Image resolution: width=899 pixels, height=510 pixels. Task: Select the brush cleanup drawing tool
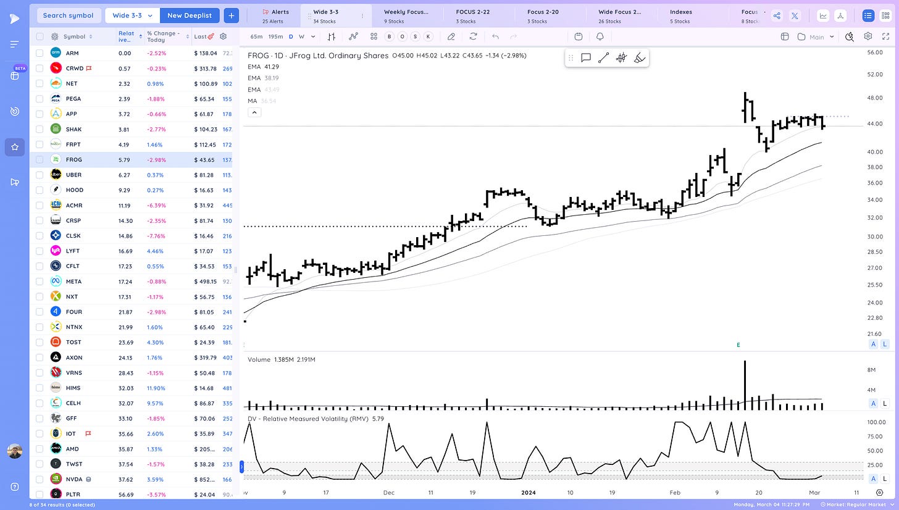pos(640,58)
